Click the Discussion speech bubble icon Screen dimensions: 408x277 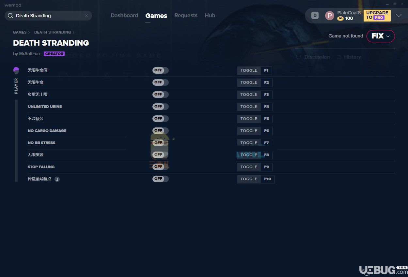(298, 57)
